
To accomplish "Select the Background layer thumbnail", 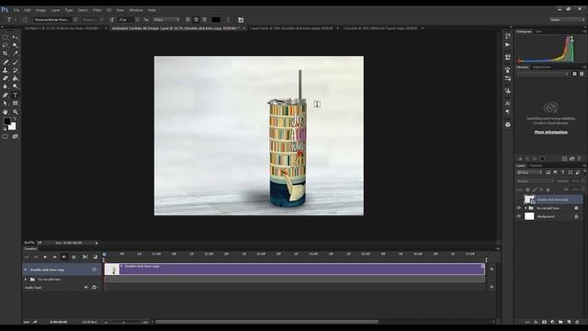I will coord(529,216).
